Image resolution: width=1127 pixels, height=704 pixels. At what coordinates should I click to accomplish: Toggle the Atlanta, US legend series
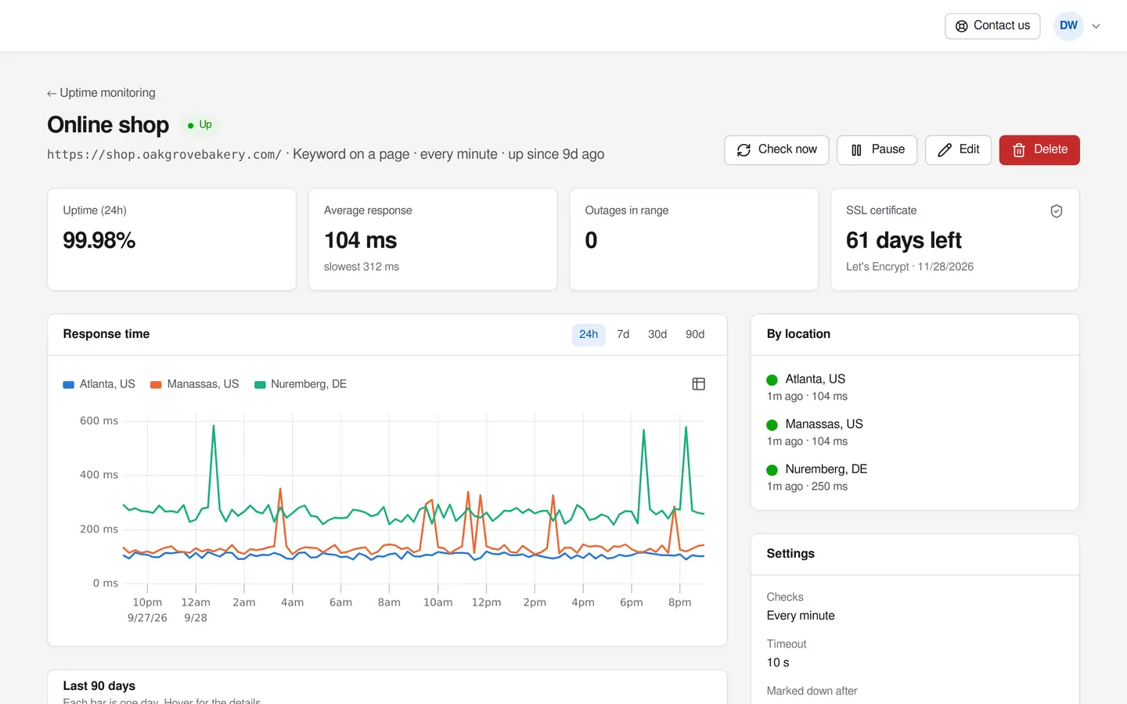click(x=99, y=384)
